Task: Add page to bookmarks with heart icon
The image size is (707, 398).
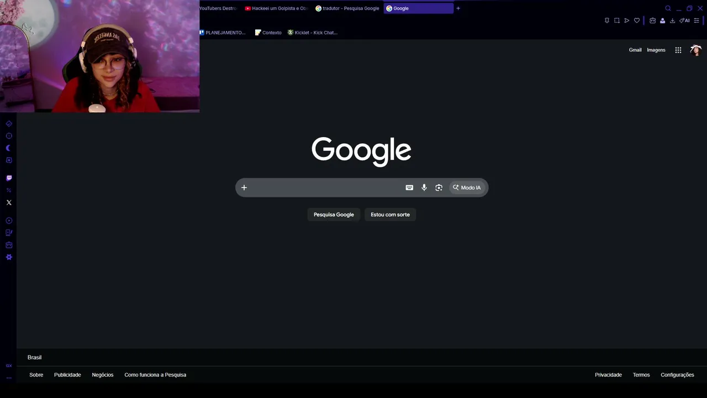Action: pyautogui.click(x=637, y=20)
